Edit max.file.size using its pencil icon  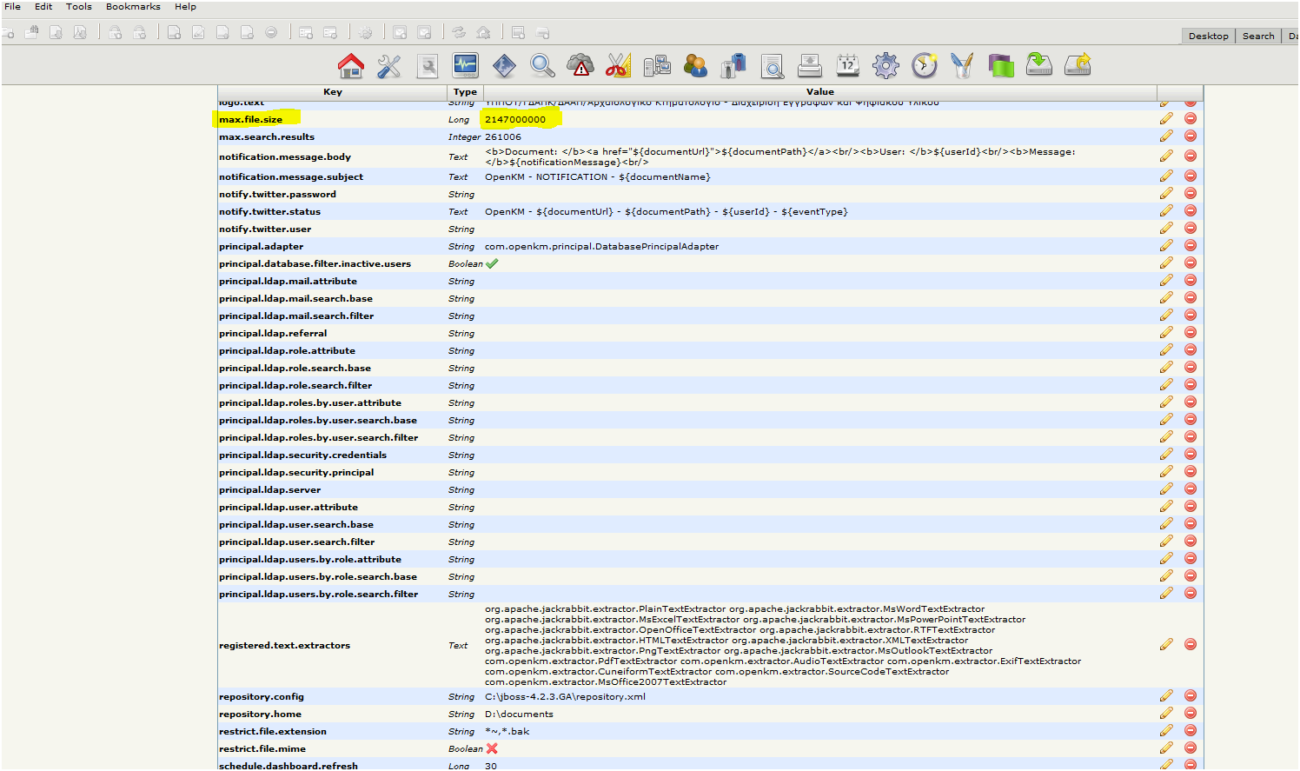[x=1166, y=119]
